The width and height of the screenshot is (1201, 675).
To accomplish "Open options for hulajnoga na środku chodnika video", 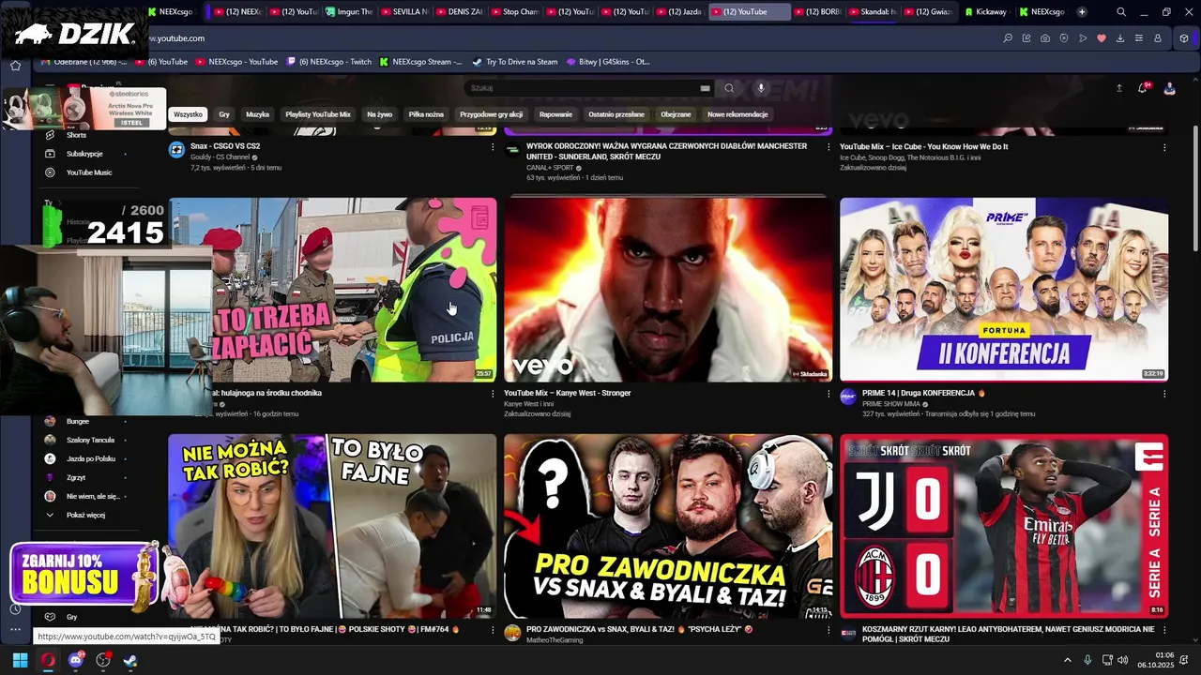I will point(493,394).
